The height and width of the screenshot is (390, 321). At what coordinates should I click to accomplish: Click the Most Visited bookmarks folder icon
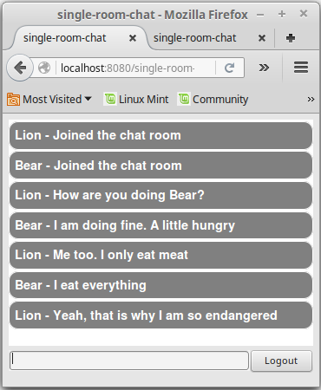(x=13, y=100)
